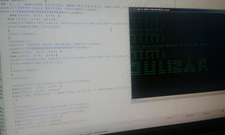The image size is (225, 135).
Task: Click the int i, j, matriks_1[3][6] declaration line
Action: [64, 5]
